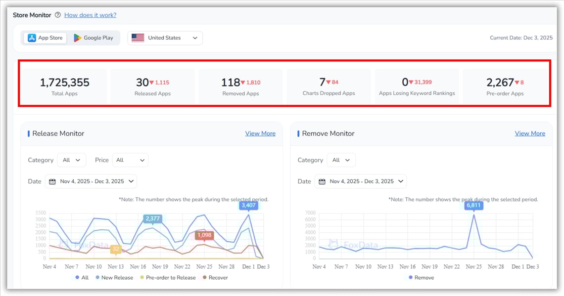The image size is (564, 296).
Task: Switch to the Google Play tab
Action: (x=94, y=38)
